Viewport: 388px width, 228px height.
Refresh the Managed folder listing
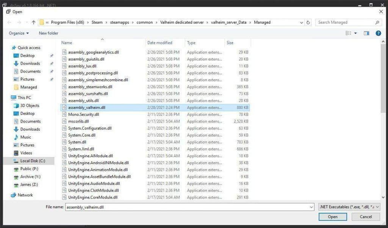click(308, 22)
